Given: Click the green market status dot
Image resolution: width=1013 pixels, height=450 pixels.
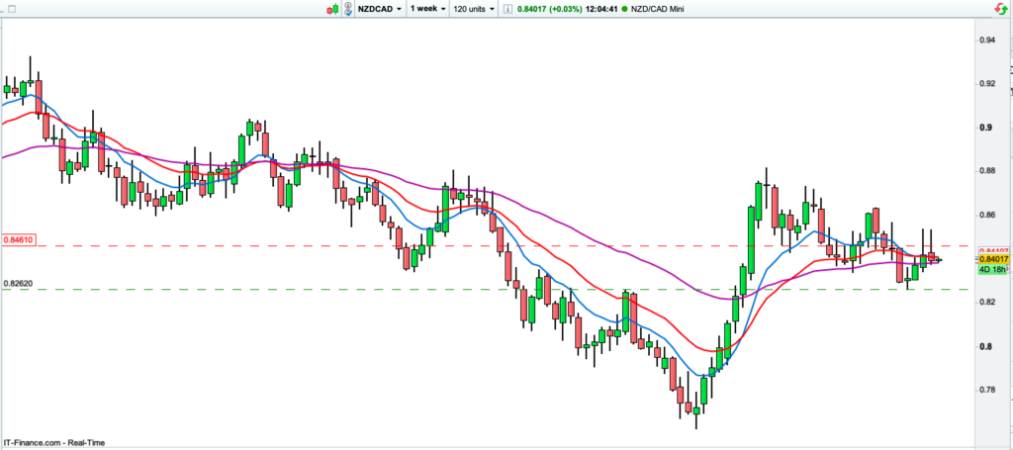Looking at the screenshot, I should 625,9.
